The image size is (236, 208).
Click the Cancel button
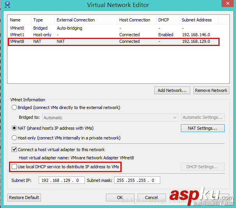(x=152, y=197)
